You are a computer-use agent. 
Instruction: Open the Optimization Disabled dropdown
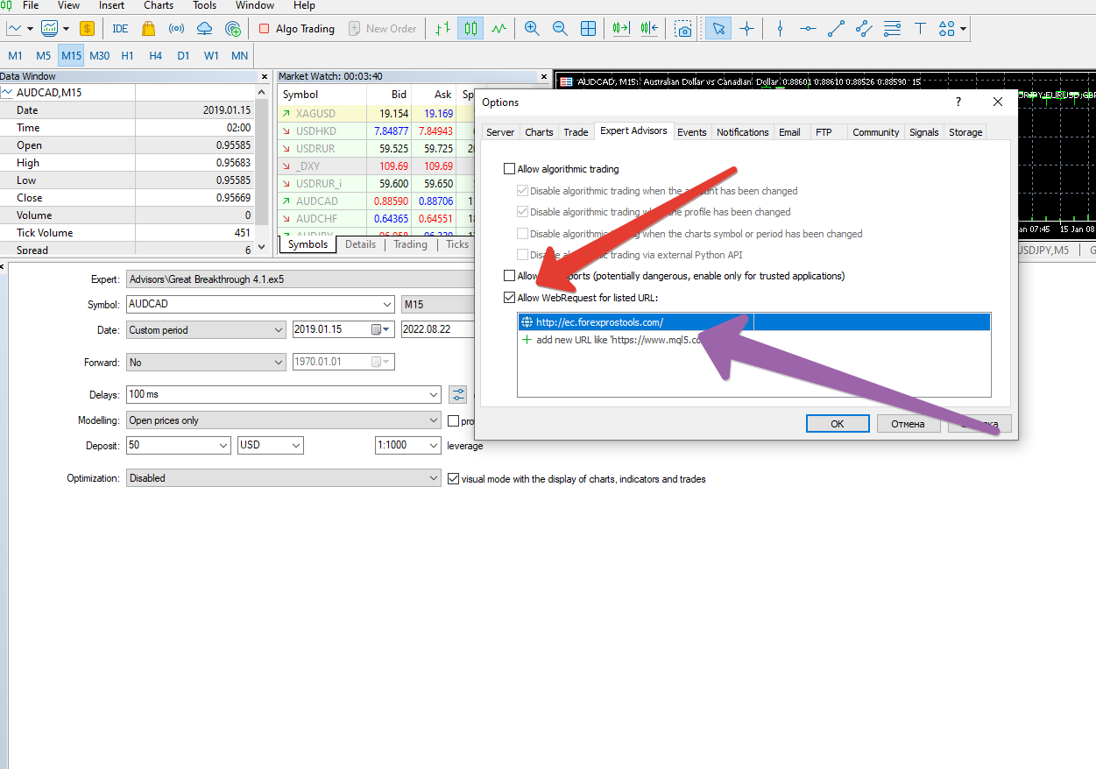[434, 478]
